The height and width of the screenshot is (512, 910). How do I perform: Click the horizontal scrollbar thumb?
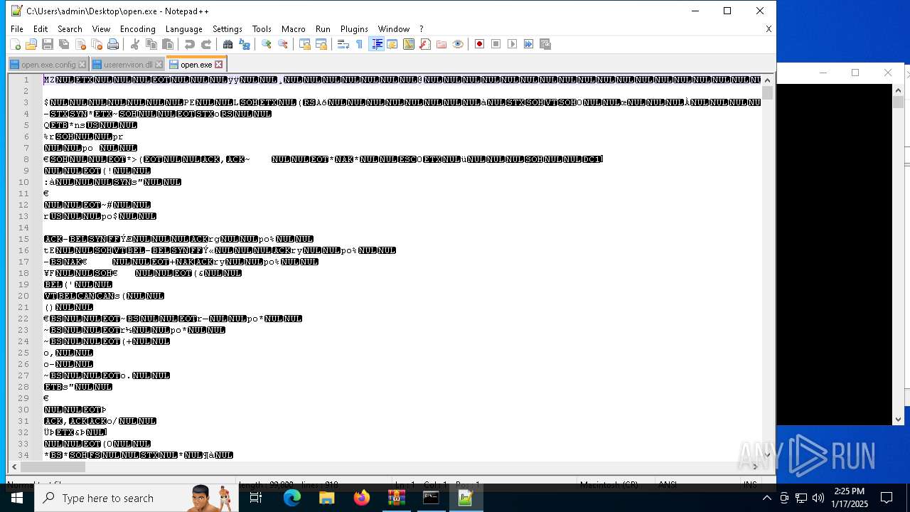tap(53, 466)
